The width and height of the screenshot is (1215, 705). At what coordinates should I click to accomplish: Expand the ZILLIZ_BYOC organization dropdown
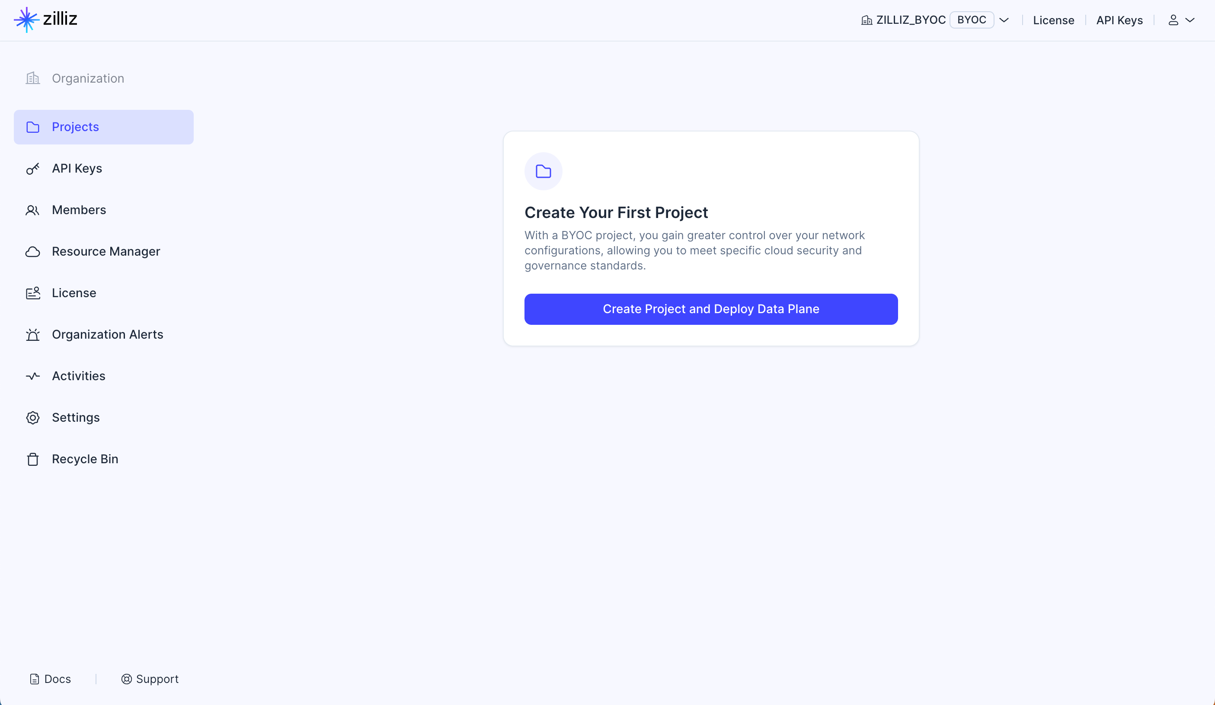pos(1004,20)
